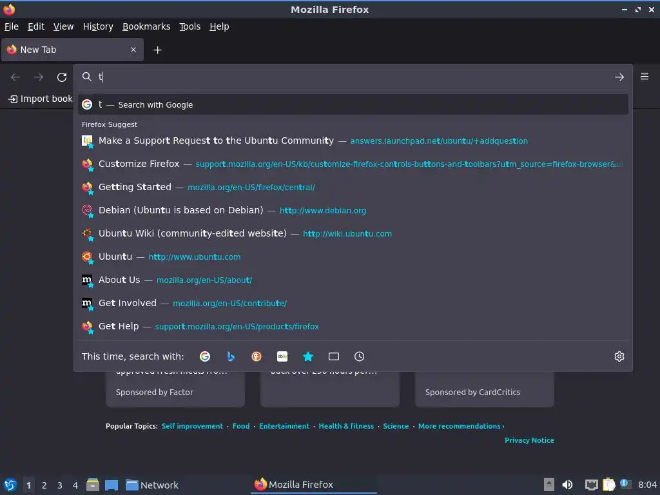Open the File menu
This screenshot has height=495, width=660.
coord(12,26)
